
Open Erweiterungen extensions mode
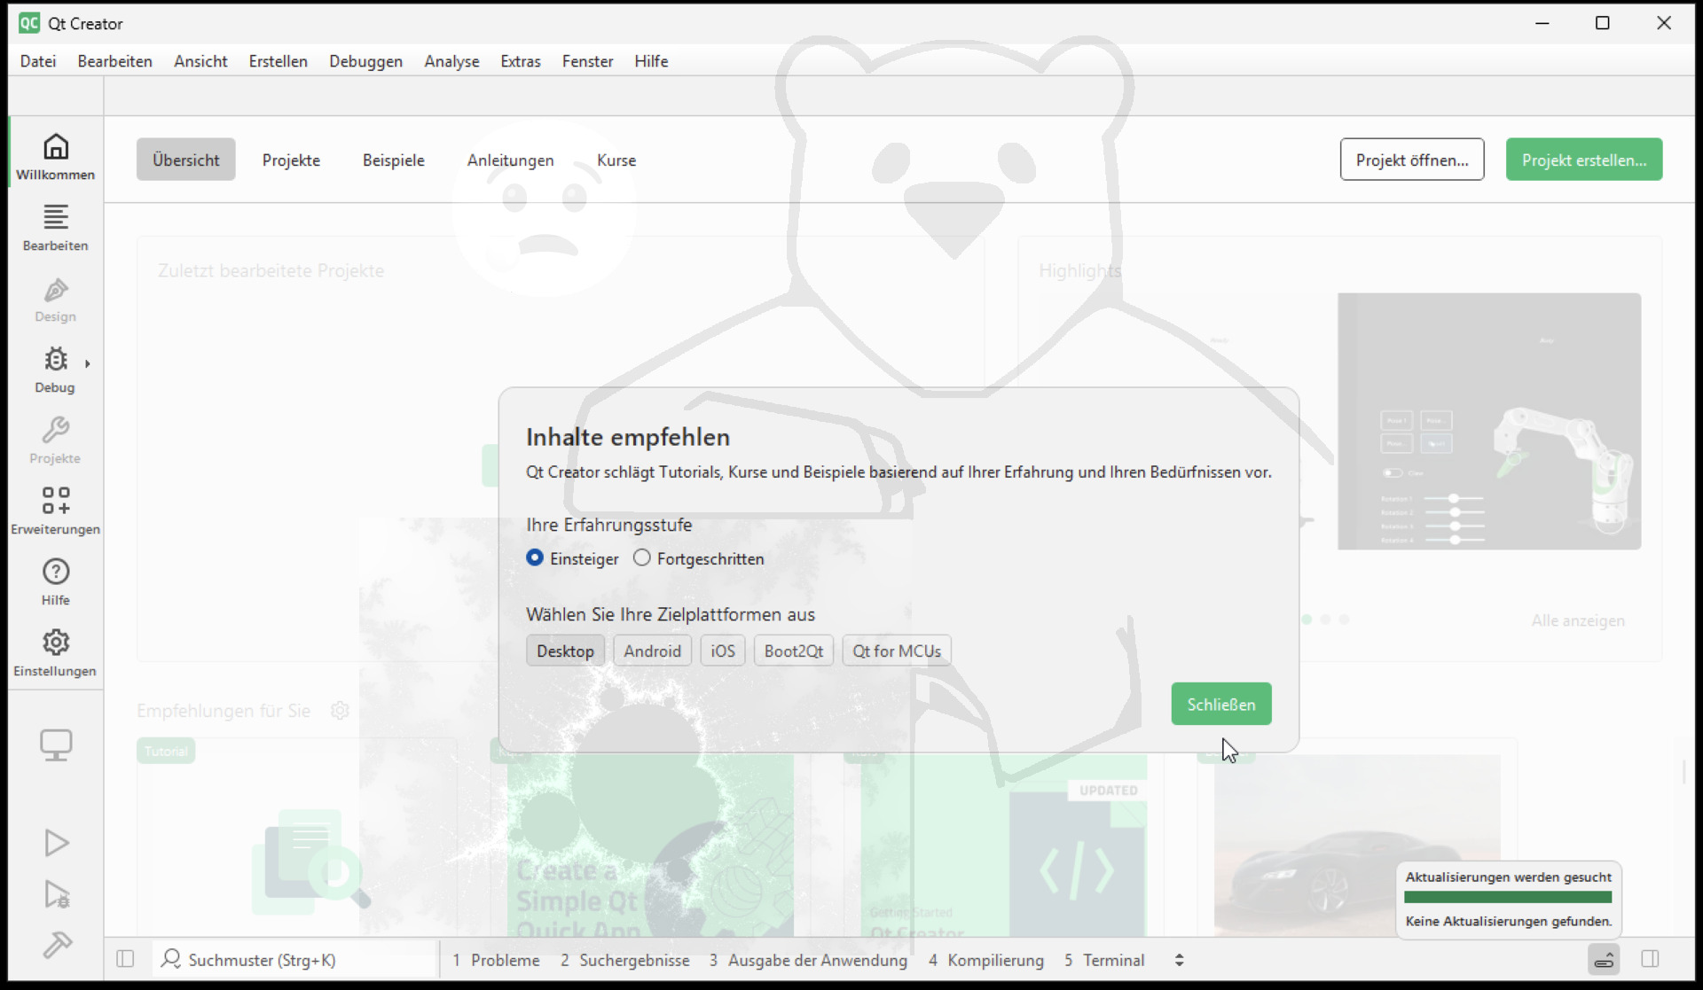[x=55, y=511]
